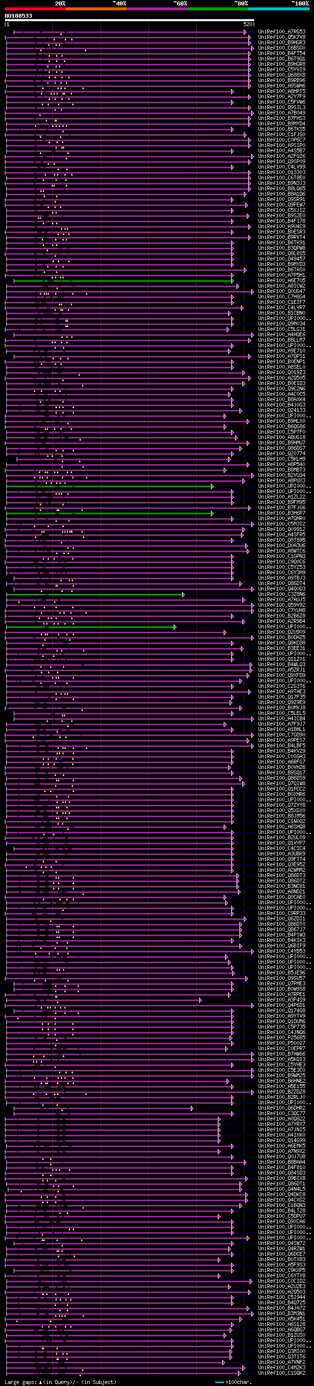
Task: Click green alignment arrowhead for UniRef100_A6E705
Action: [x=233, y=281]
